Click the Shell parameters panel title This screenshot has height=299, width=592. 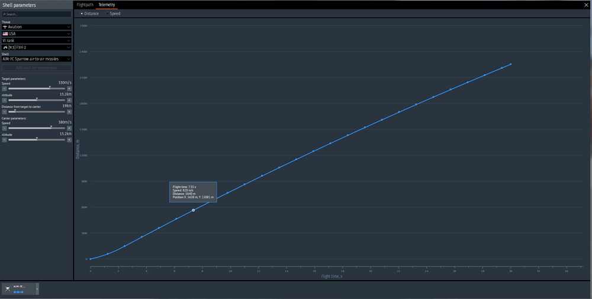(19, 5)
